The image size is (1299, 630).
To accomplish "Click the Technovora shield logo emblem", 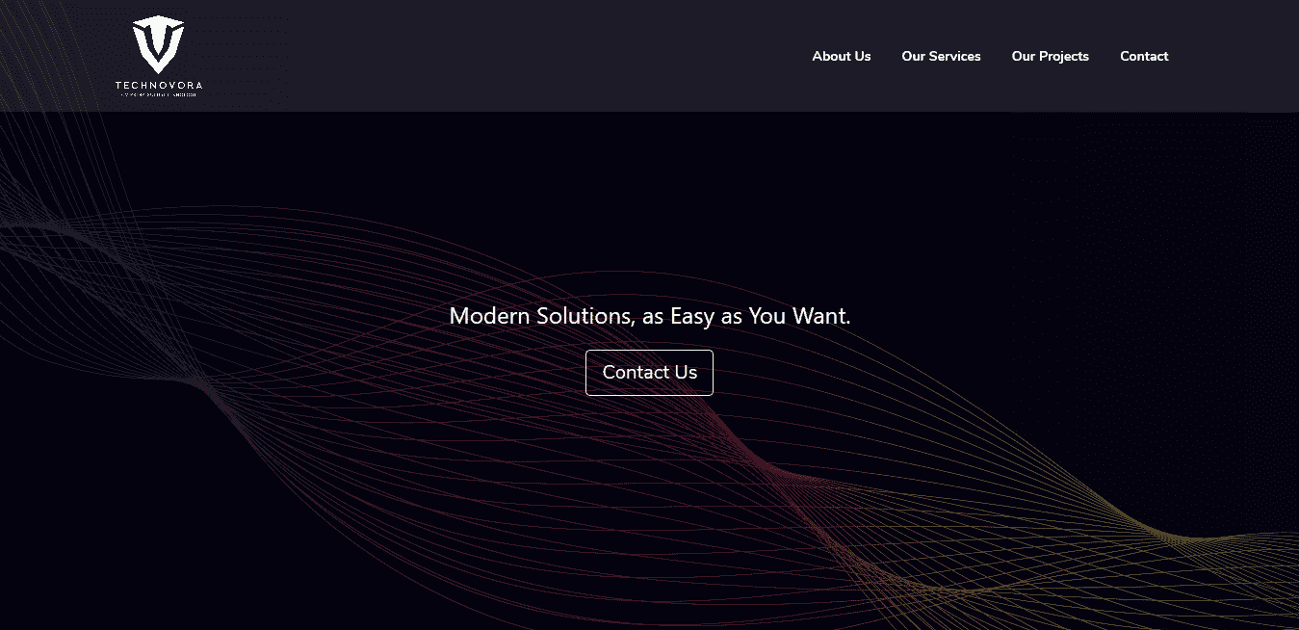I will (158, 44).
